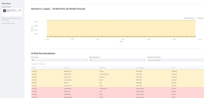Click the Vishay manufacturer cell

click(117, 86)
